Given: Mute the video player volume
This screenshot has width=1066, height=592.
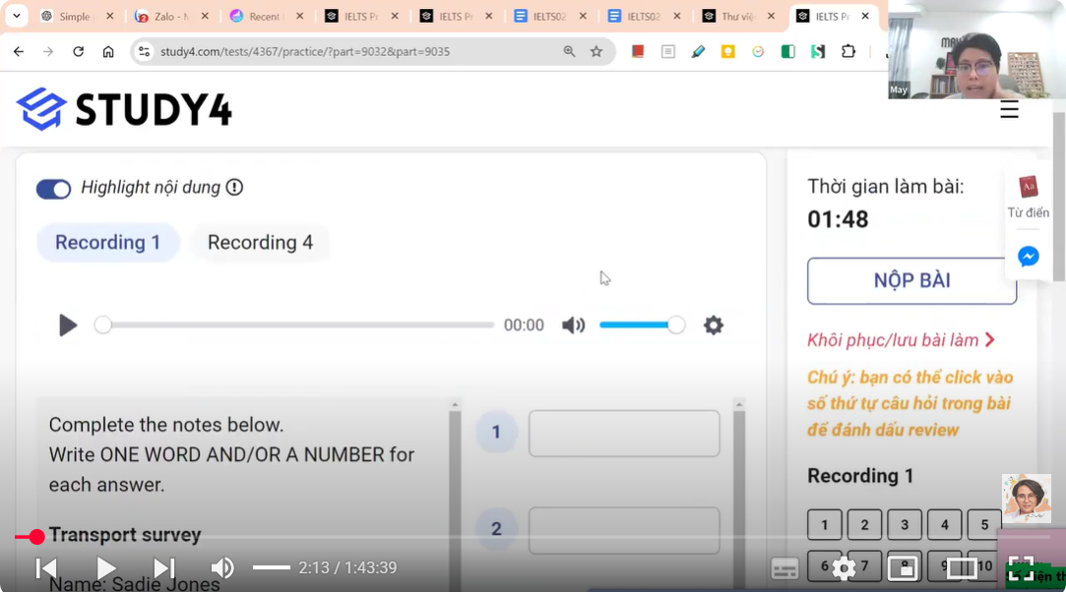Looking at the screenshot, I should pos(222,567).
